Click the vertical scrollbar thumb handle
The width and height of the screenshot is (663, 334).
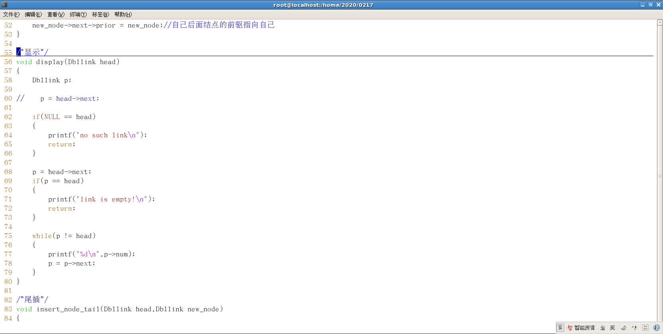pos(660,176)
